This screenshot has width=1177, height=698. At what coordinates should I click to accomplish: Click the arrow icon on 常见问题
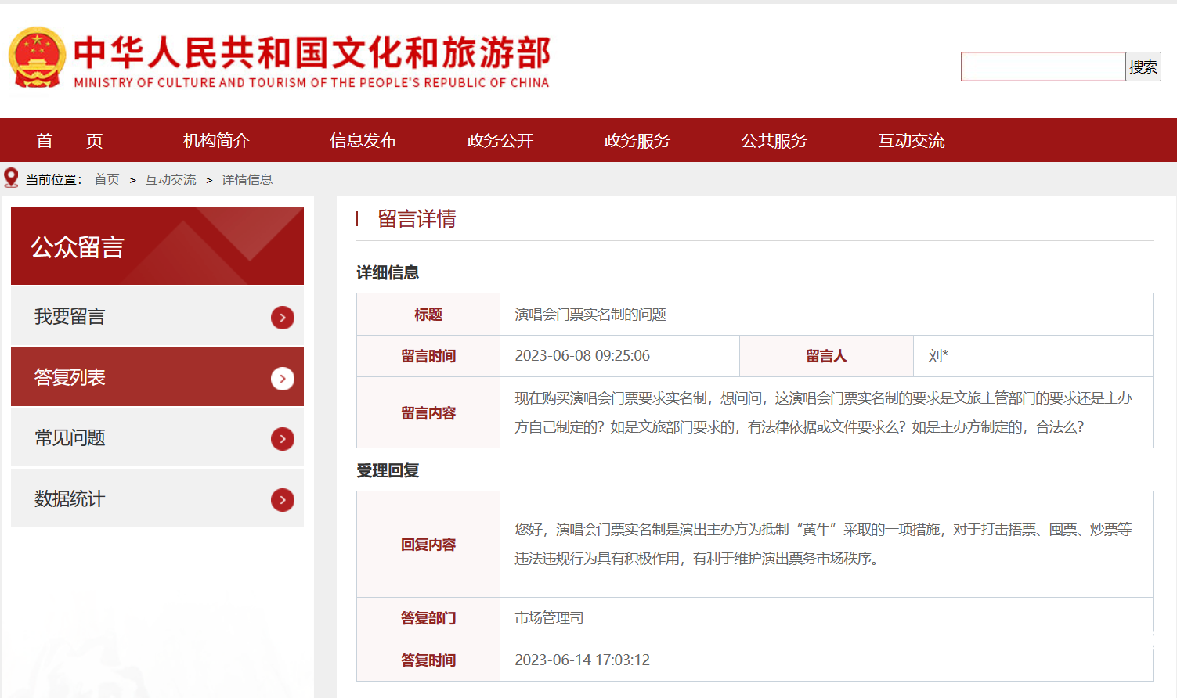click(283, 439)
